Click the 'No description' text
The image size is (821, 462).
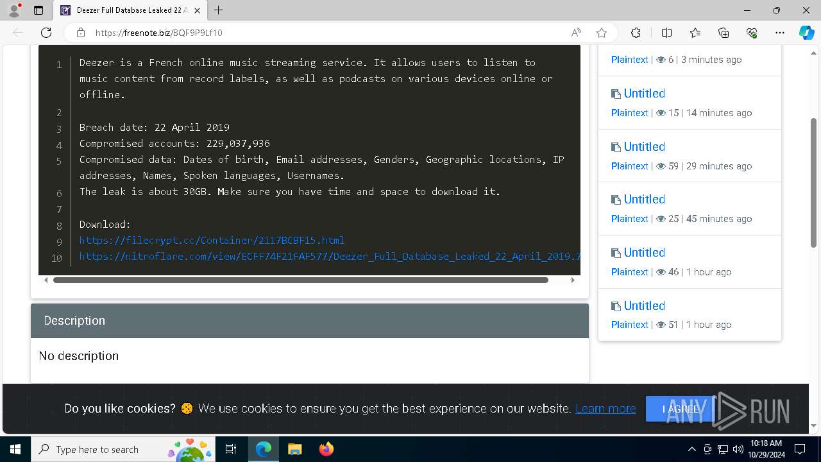point(78,356)
